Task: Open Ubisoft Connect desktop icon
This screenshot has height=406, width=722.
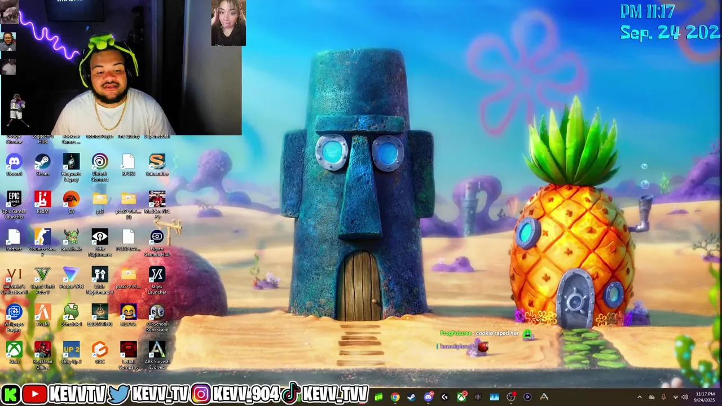Action: tap(100, 167)
